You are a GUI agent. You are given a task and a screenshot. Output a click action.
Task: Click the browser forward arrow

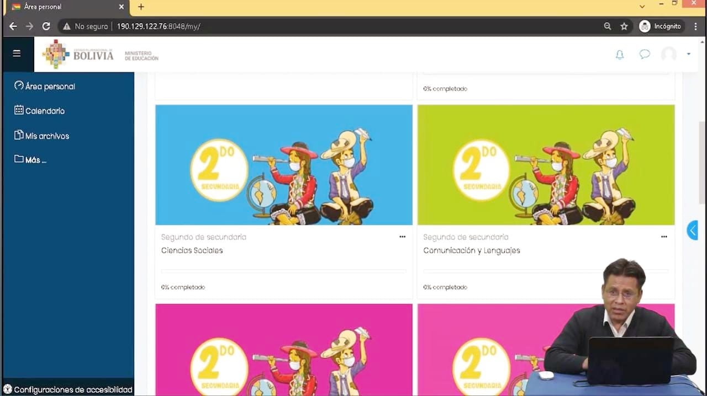tap(29, 26)
